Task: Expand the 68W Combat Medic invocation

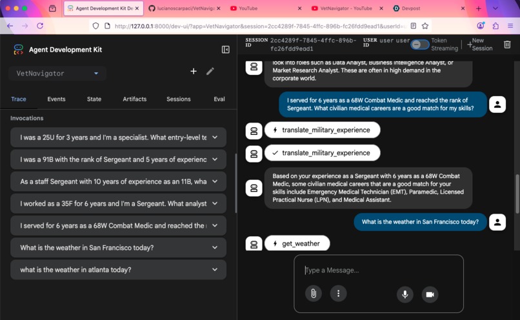Action: point(119,226)
